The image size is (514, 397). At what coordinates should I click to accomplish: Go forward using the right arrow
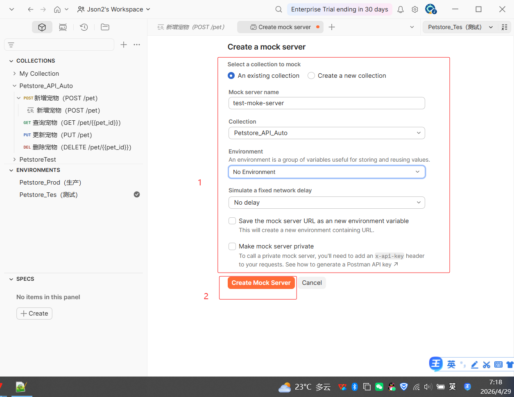click(43, 9)
